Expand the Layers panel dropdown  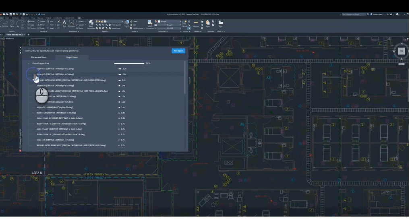(105, 32)
